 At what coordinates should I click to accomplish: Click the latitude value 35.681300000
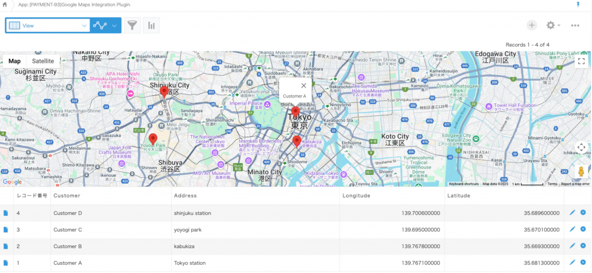541,263
